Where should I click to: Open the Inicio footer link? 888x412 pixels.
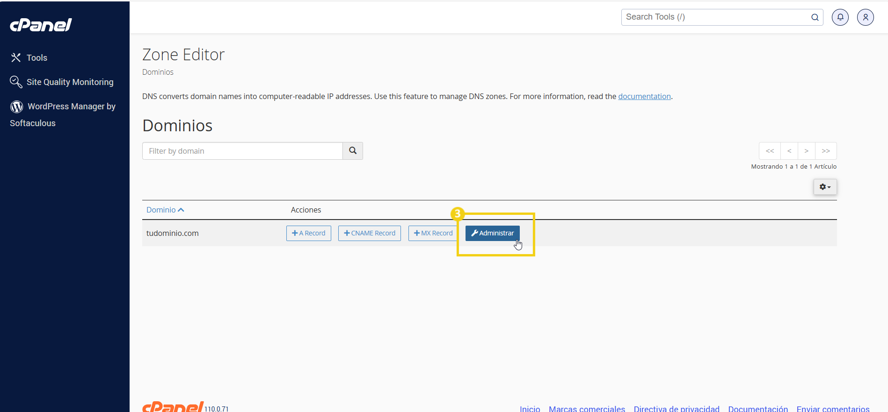click(x=530, y=409)
